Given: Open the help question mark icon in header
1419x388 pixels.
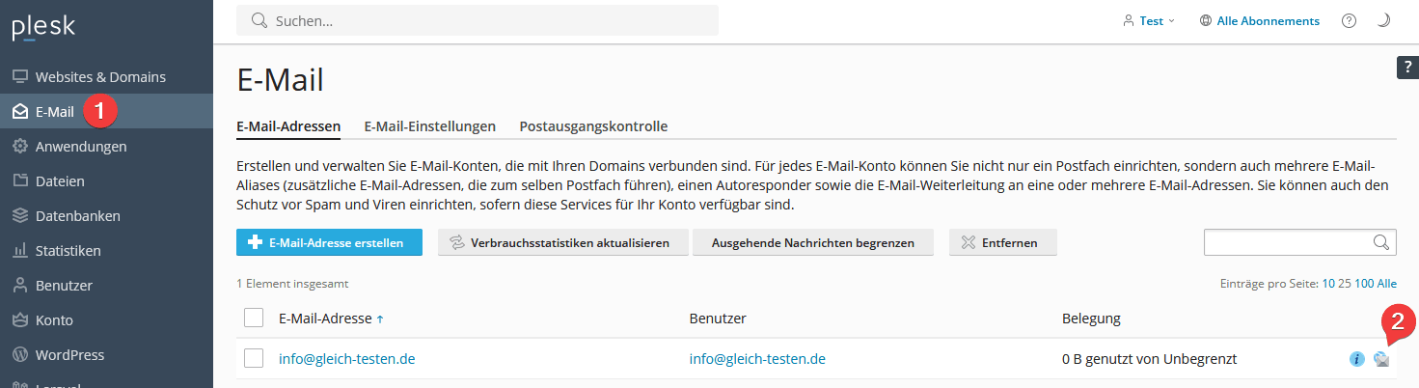Looking at the screenshot, I should point(1350,20).
